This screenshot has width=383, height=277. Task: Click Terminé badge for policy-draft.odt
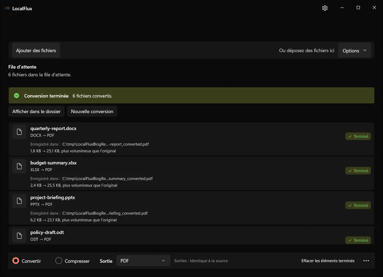(358, 240)
